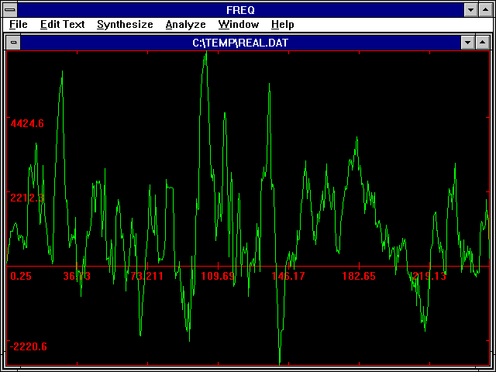Open the Help menu
This screenshot has height=372, width=496.
283,25
